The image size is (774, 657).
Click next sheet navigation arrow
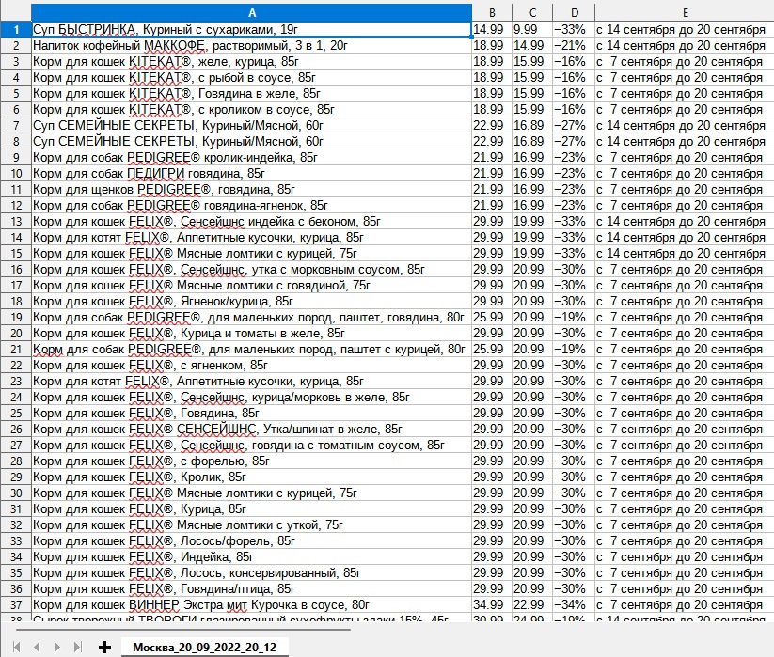[56, 647]
